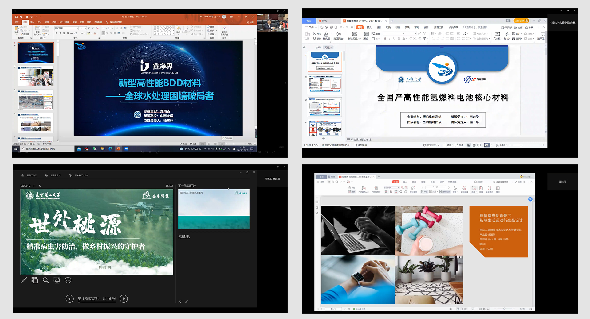Click the magnifier zoom tool under the tea-field slide
The width and height of the screenshot is (590, 319).
46,280
